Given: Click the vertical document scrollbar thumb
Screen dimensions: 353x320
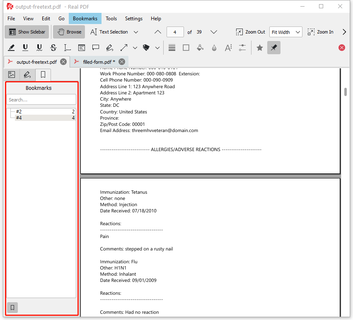Looking at the screenshot, I should (346, 92).
